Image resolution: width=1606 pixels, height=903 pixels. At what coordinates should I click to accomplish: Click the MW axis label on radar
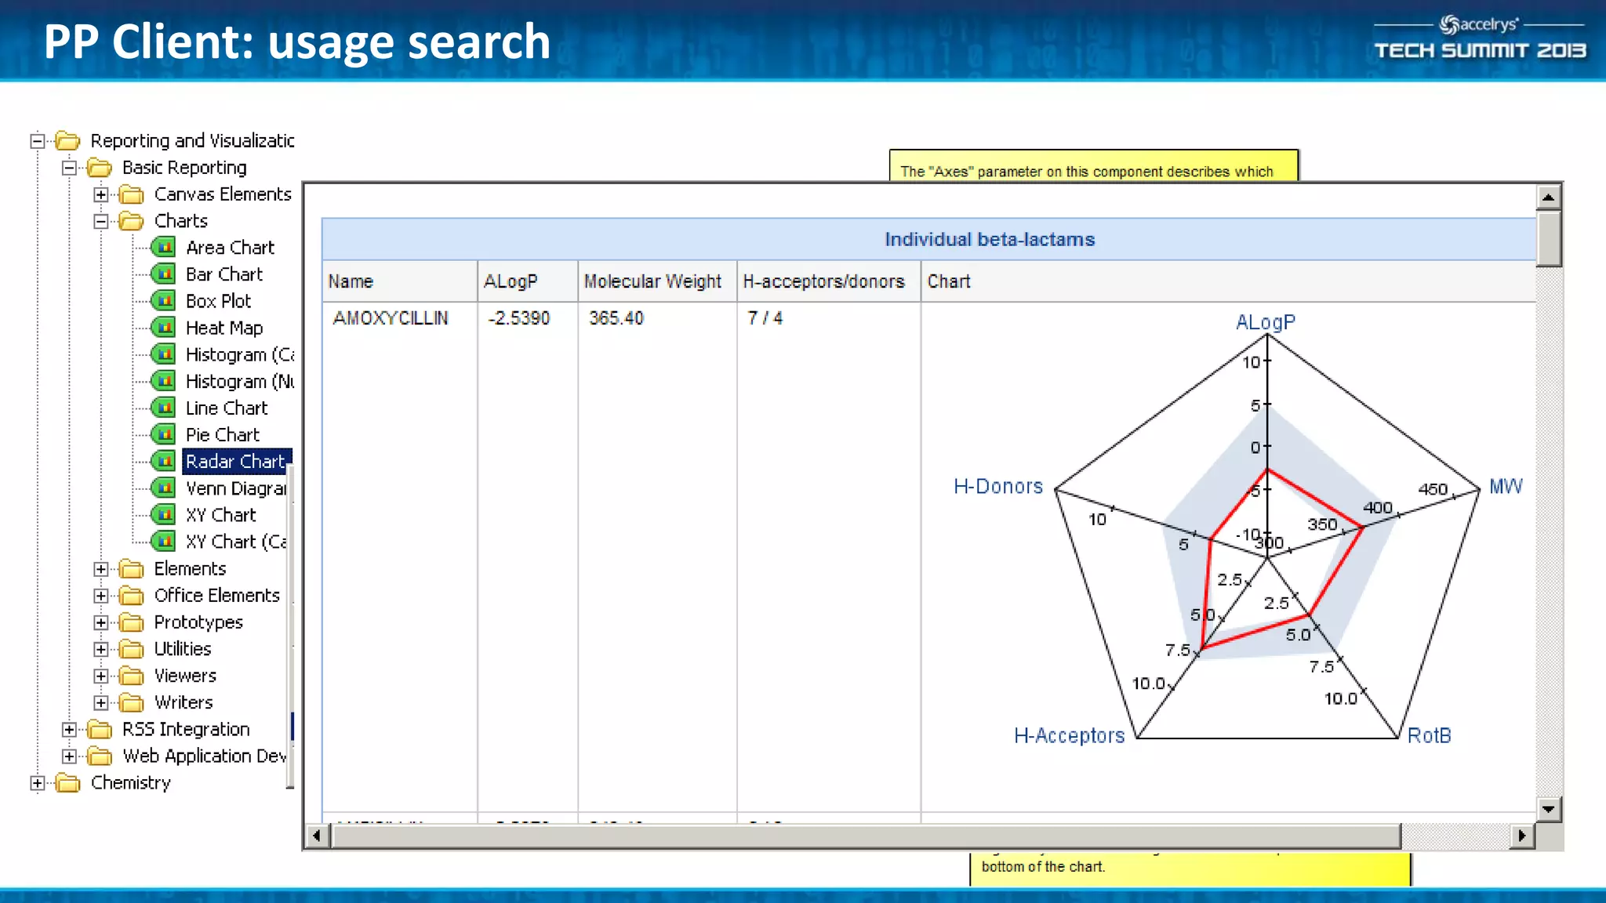coord(1506,487)
